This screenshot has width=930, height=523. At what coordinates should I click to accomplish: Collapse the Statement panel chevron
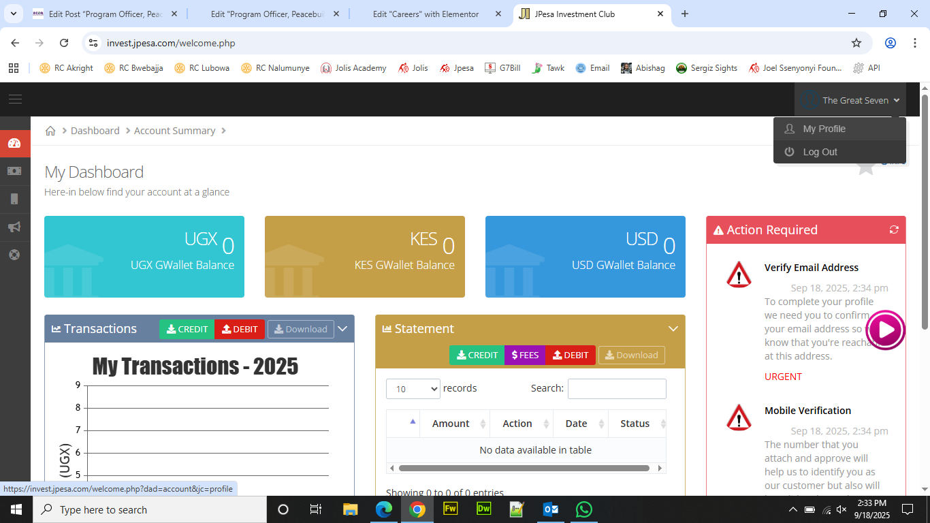(673, 329)
